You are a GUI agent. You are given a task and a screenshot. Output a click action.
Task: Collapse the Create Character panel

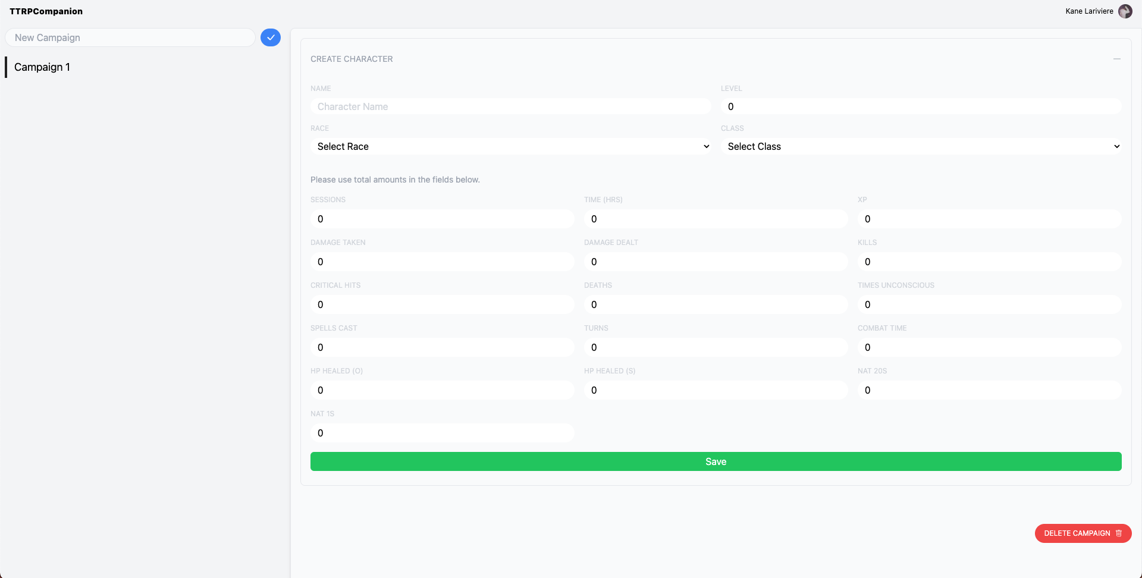click(x=1117, y=59)
